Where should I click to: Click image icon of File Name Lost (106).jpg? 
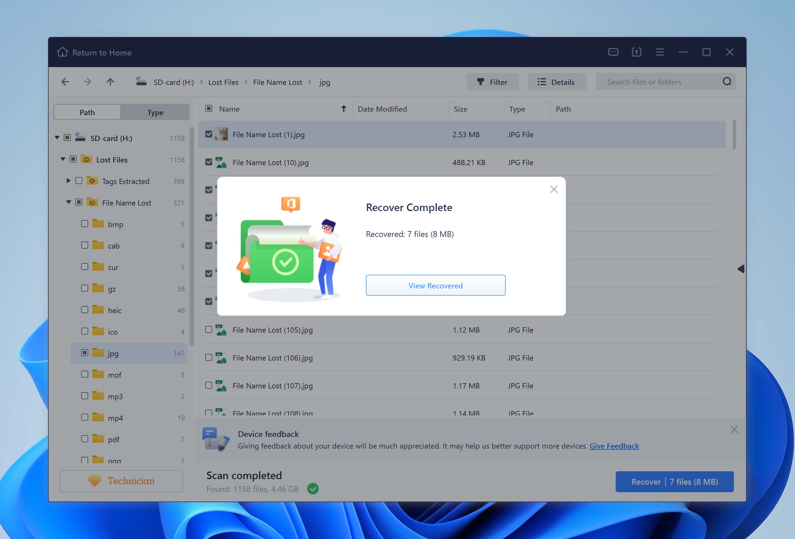[x=221, y=358]
